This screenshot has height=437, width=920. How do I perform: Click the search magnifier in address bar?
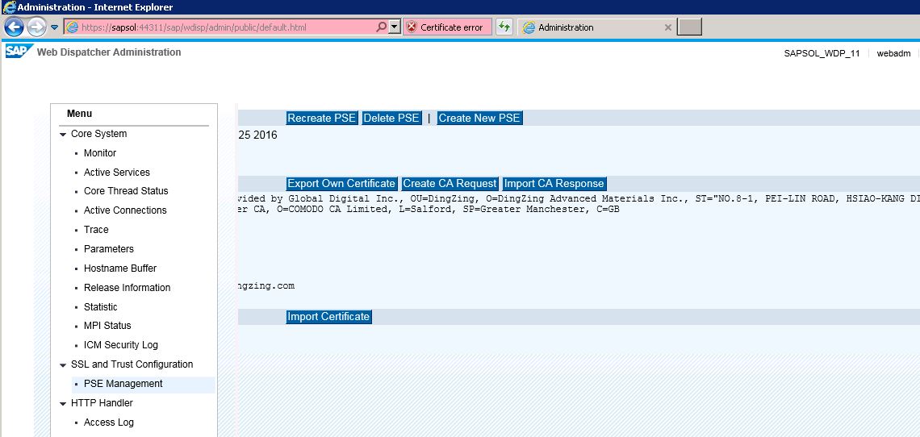(x=381, y=27)
